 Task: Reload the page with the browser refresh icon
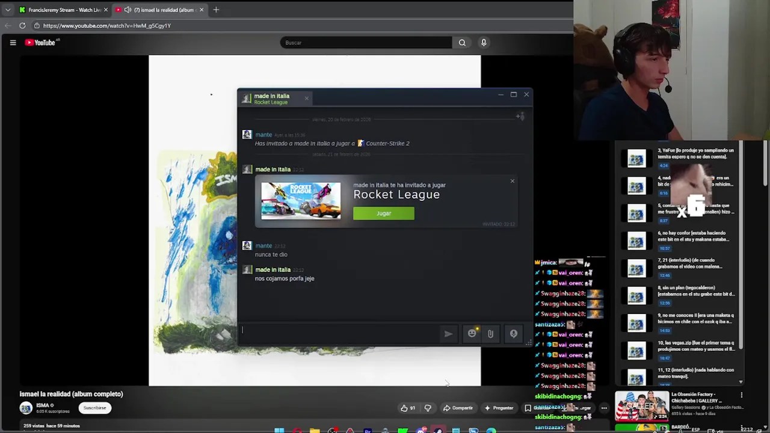[22, 26]
